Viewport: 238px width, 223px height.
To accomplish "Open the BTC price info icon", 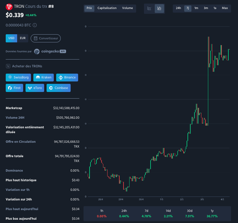I will coord(35,25).
